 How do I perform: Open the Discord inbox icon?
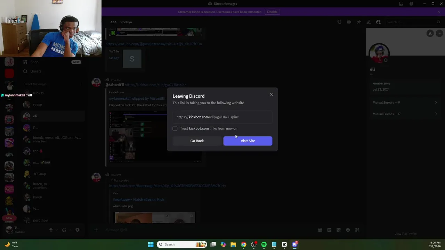pos(401,4)
